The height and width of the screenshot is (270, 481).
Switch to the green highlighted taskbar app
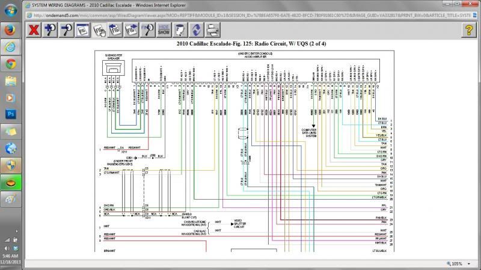pyautogui.click(x=11, y=183)
